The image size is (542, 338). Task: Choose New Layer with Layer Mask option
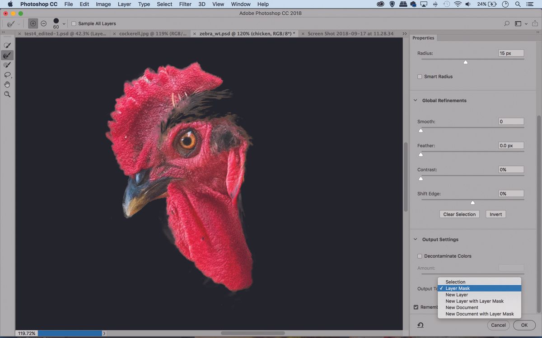475,301
